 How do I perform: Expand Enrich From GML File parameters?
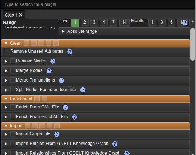pos(6,107)
